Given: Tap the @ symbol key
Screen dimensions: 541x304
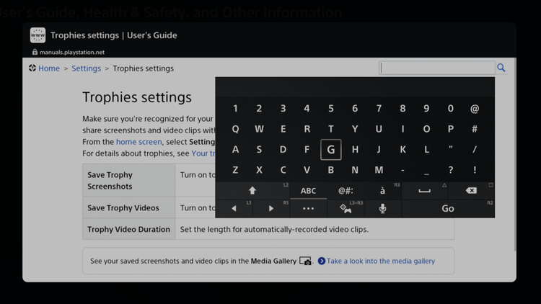Looking at the screenshot, I should pyautogui.click(x=475, y=109).
